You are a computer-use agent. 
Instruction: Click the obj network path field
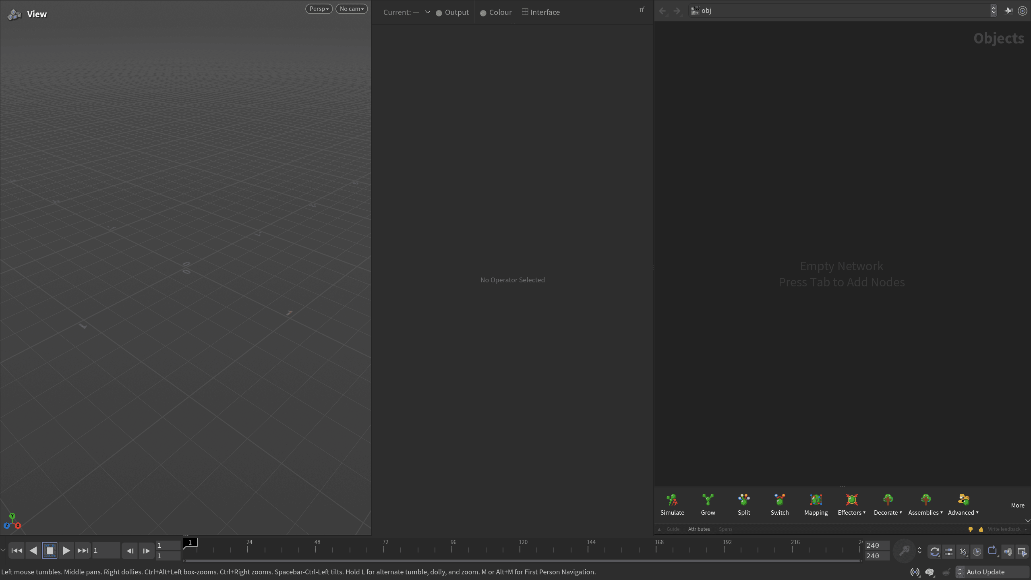tap(839, 11)
